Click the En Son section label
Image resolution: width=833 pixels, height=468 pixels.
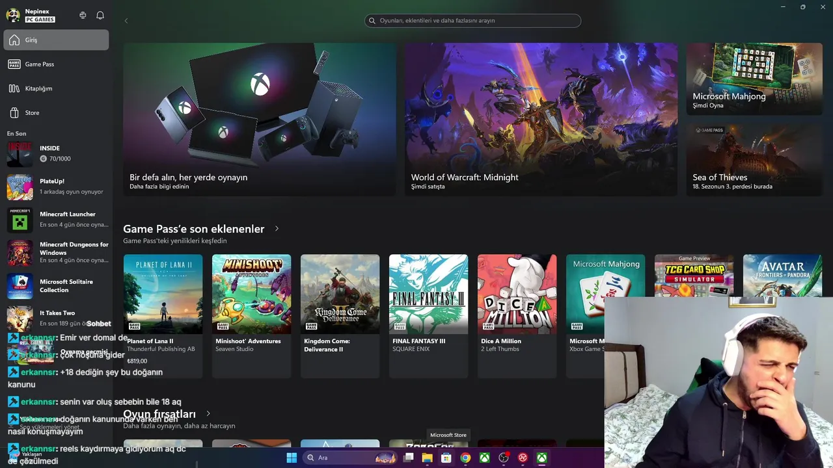(16, 133)
